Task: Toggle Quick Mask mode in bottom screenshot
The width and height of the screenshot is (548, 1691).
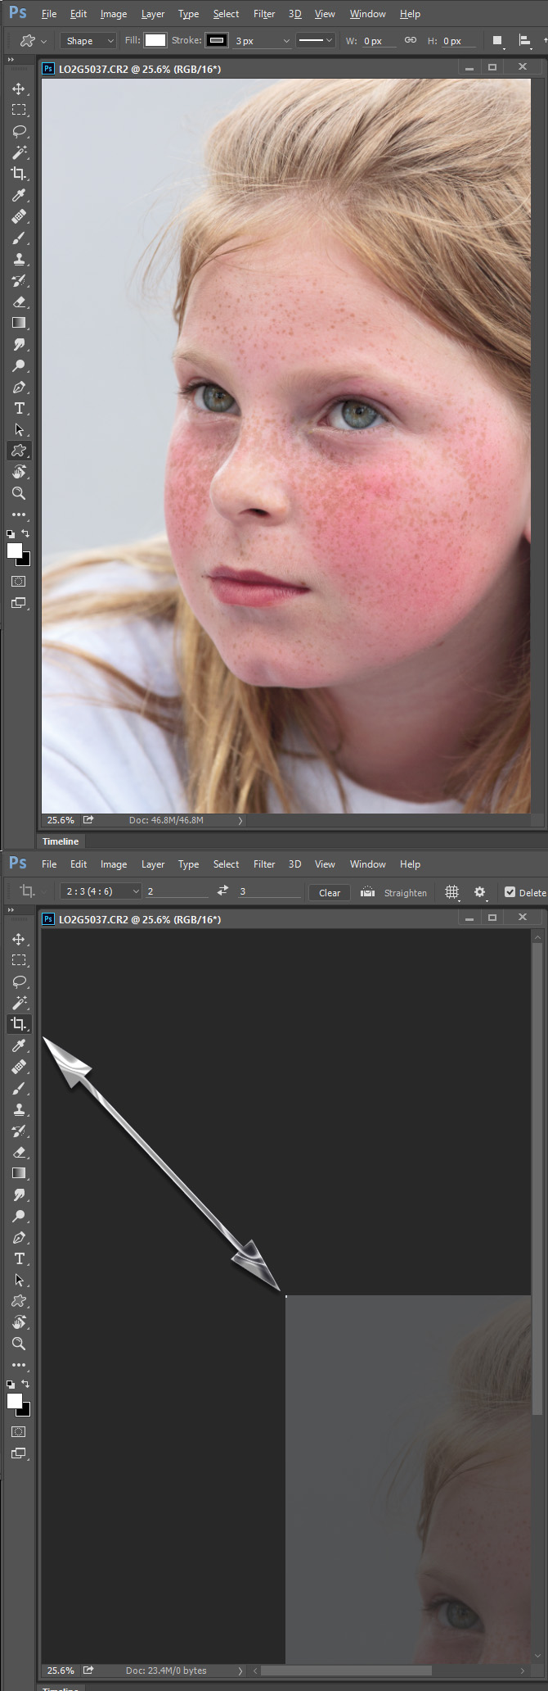Action: [19, 1432]
